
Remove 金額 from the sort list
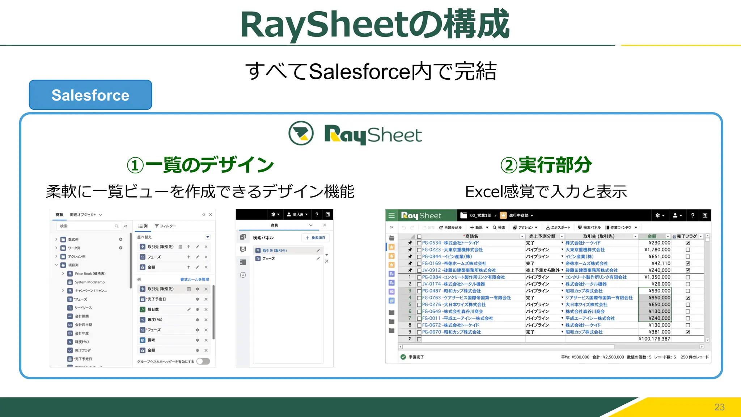coord(206,267)
